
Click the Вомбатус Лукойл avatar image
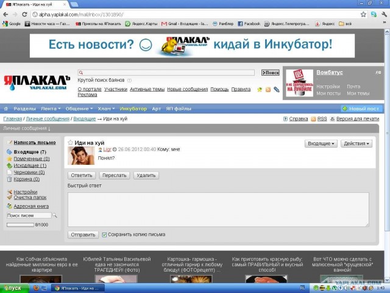299,83
